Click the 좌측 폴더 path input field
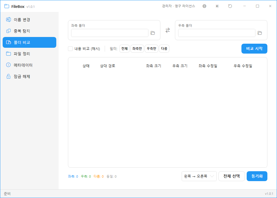Screen dimensions: 277x198 coord(110,33)
